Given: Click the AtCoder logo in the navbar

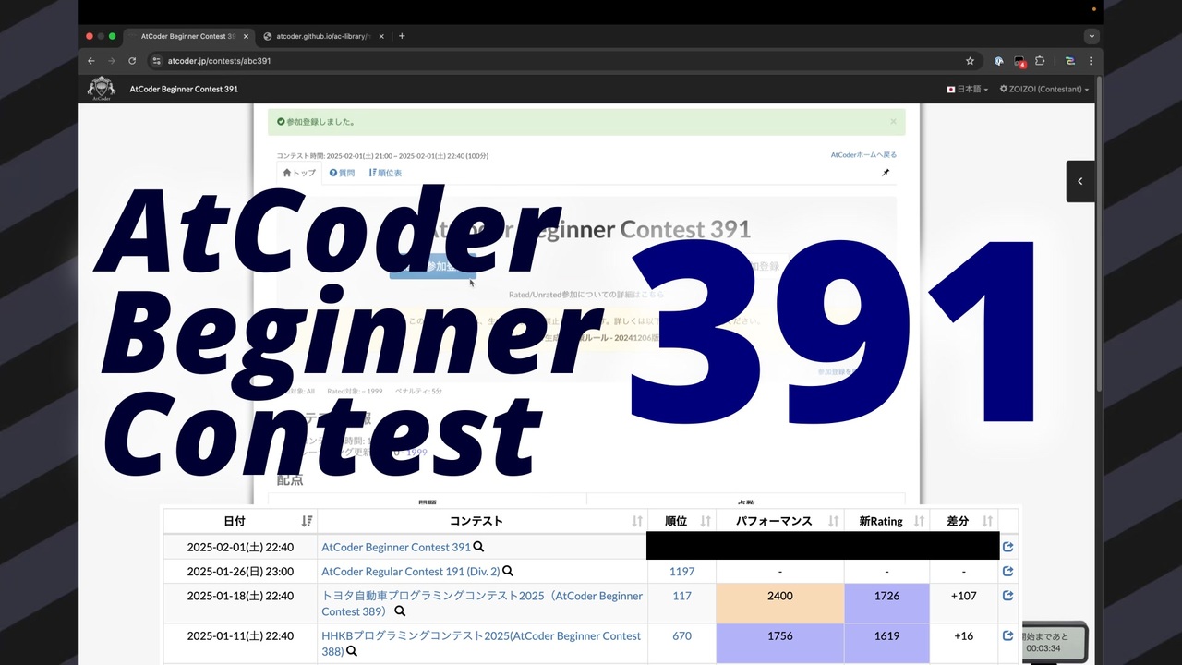Looking at the screenshot, I should point(101,88).
